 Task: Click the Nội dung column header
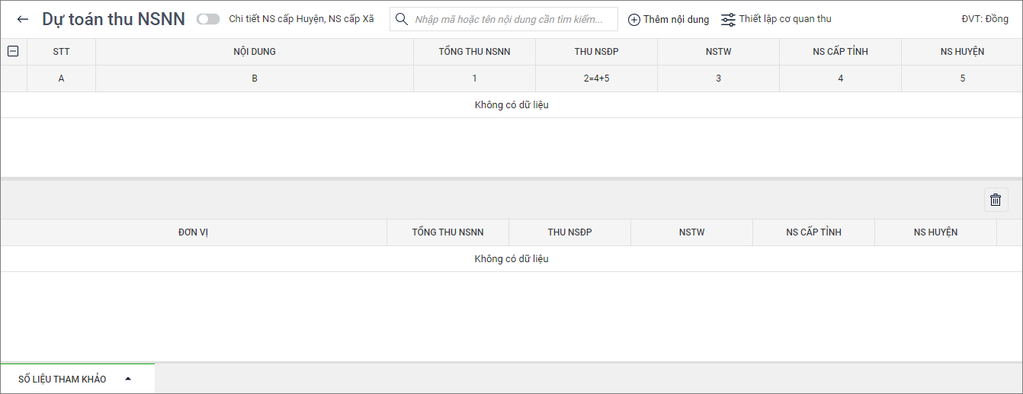coord(255,52)
